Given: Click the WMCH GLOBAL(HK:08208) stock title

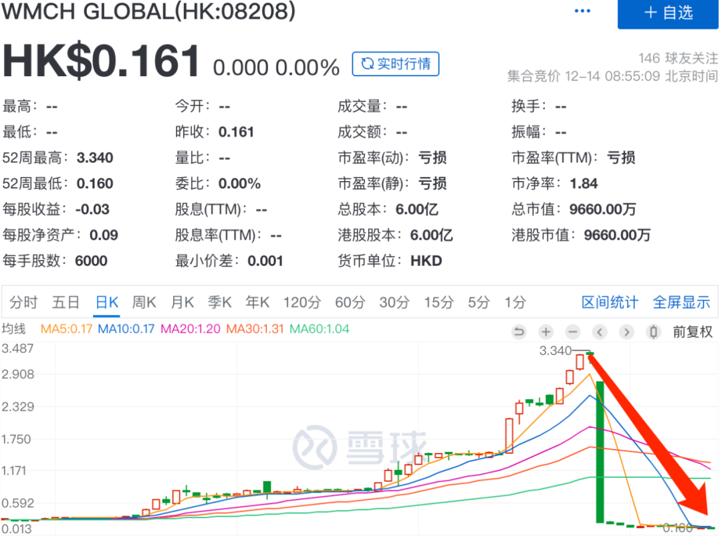Looking at the screenshot, I should point(148,11).
